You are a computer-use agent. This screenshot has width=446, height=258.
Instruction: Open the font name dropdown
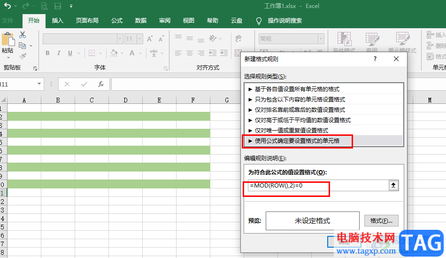[120, 39]
